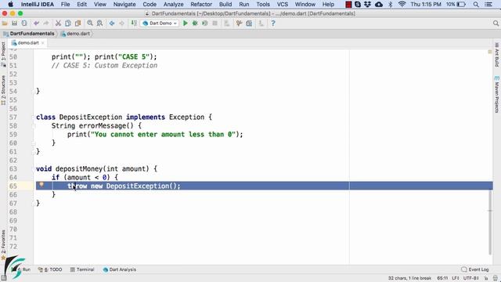Click fold end marker on line 67
Viewport: 501px width, 282px height.
click(34, 204)
